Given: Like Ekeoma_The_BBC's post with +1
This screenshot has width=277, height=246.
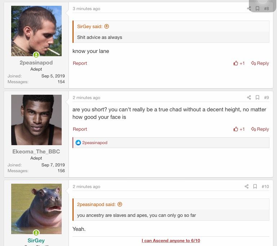Looking at the screenshot, I should (239, 129).
